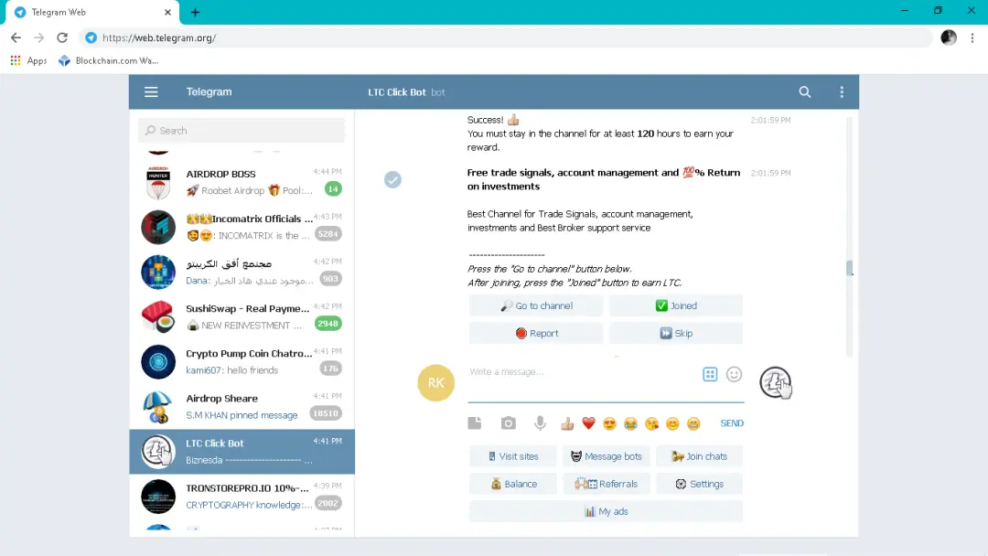Attach a file using document icon
The image size is (988, 556).
pyautogui.click(x=475, y=423)
